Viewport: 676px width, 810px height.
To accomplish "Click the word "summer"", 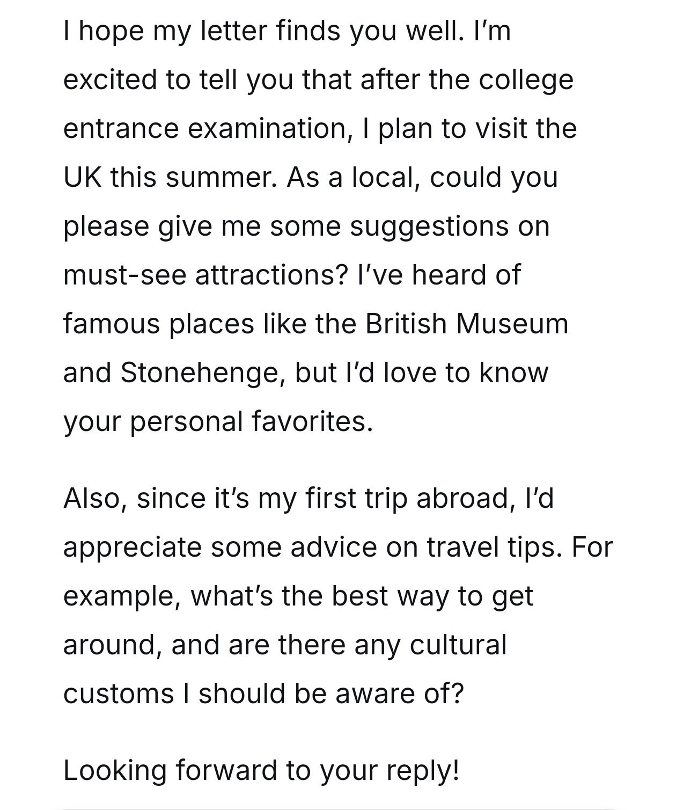I will pyautogui.click(x=220, y=177).
